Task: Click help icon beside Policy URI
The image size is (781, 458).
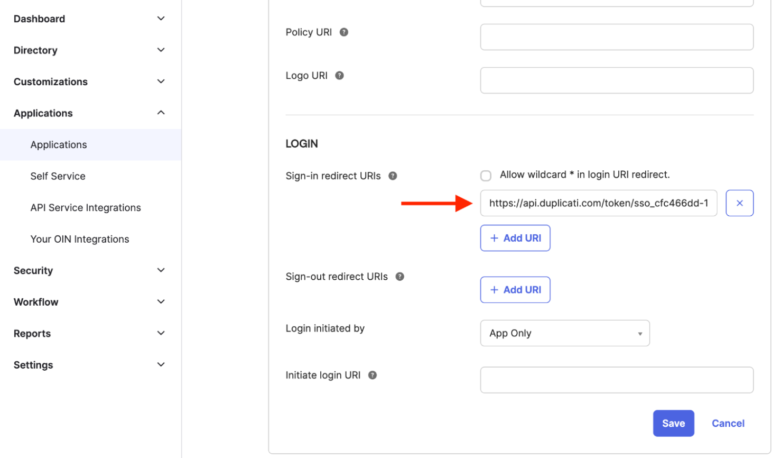Action: tap(344, 32)
